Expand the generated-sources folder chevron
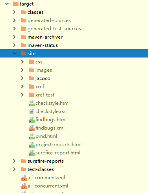This screenshot has width=148, height=193. tap(15, 20)
